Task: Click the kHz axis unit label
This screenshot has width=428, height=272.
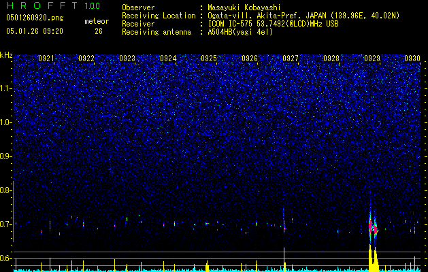Action: pos(6,55)
